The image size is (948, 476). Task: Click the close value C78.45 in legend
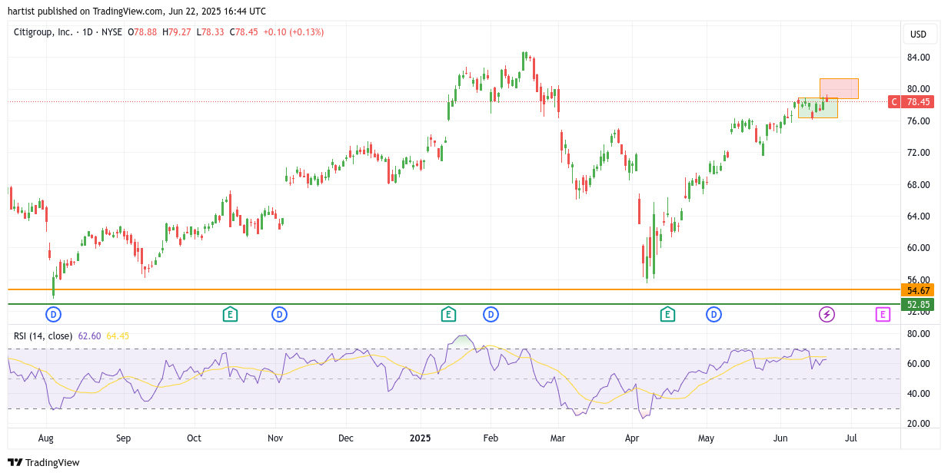click(x=243, y=32)
